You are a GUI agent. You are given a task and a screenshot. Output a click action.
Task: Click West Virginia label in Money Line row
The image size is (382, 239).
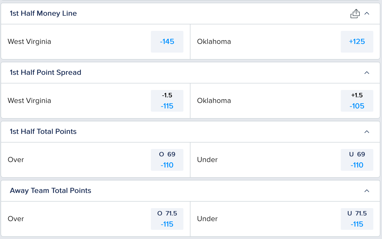click(x=29, y=42)
